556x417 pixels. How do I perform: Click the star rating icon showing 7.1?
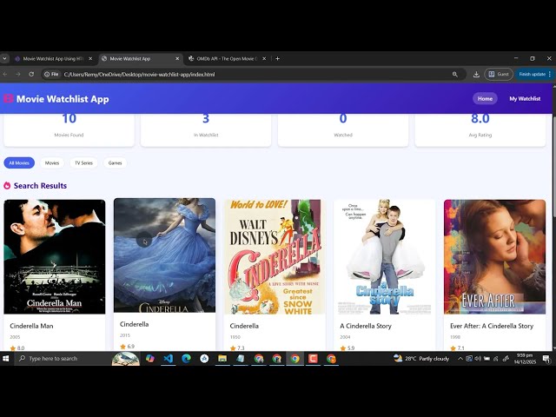point(453,348)
